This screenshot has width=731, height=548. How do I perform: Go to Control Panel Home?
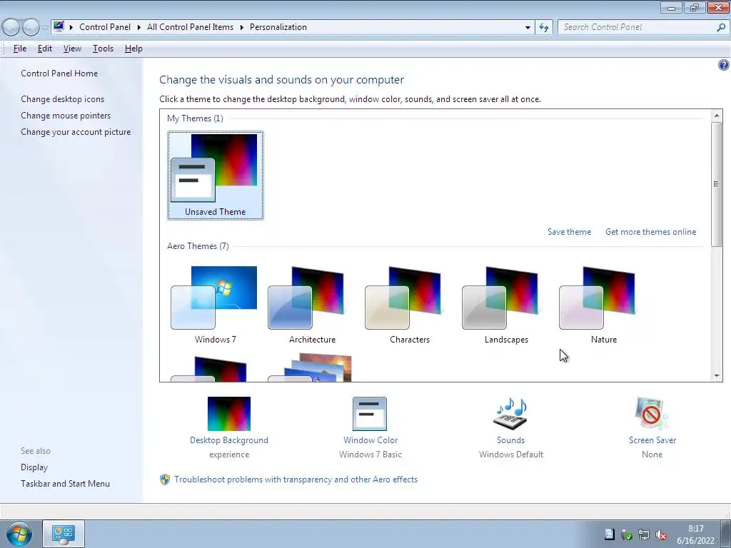59,73
